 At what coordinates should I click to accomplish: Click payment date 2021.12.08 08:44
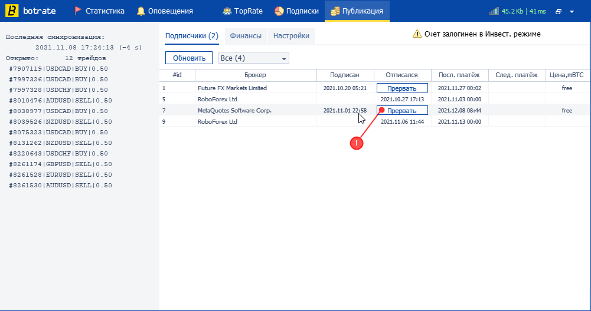coord(459,111)
